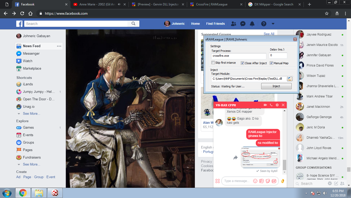Screen dimensions: 351x198
Task: Open the Quick Help question mark icon
Action: pyautogui.click(x=264, y=24)
